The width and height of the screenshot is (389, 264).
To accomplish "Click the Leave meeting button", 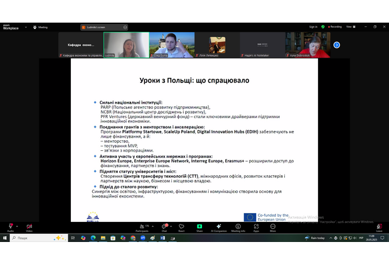I will pyautogui.click(x=378, y=227).
